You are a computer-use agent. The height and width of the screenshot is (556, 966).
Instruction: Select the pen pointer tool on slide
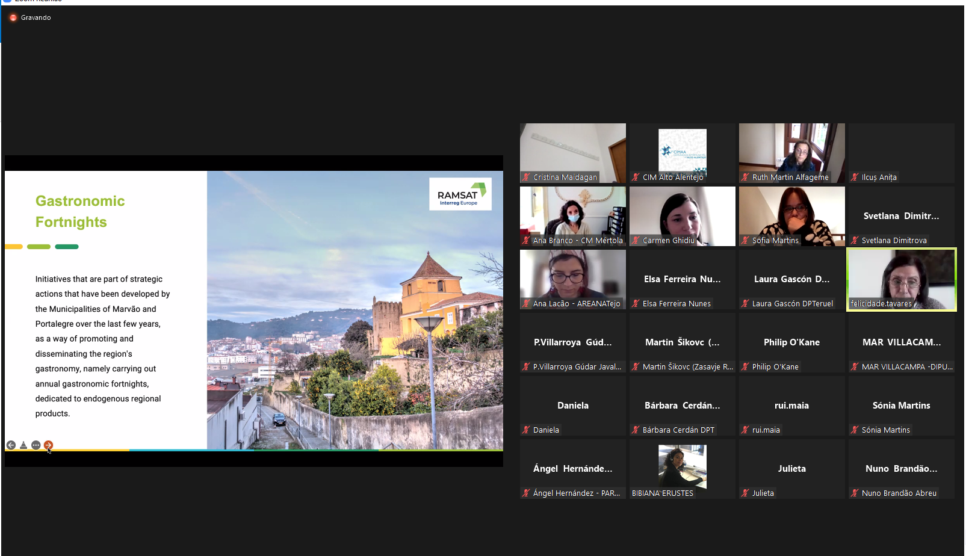coord(23,445)
